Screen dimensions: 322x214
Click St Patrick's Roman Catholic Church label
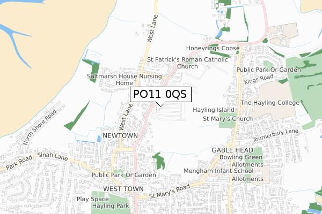point(187,63)
